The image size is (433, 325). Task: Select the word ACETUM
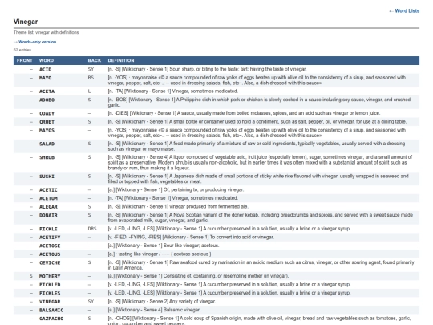[48, 198]
